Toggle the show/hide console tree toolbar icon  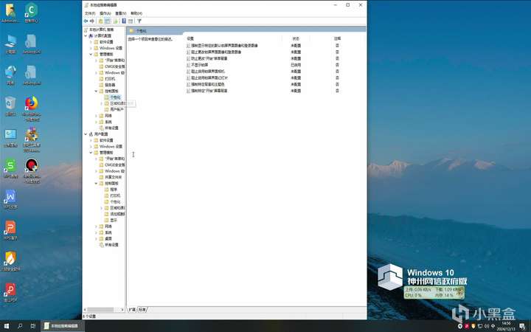(108, 21)
